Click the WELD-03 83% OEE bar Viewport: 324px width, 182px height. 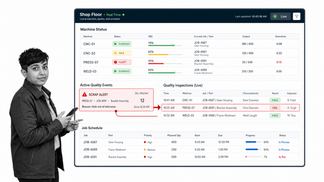pyautogui.click(x=165, y=73)
